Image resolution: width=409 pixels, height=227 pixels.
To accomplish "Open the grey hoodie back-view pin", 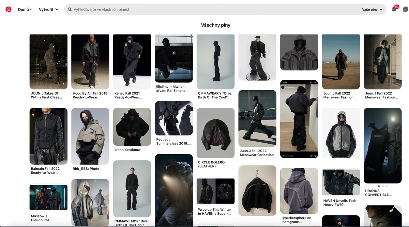I will (299, 191).
